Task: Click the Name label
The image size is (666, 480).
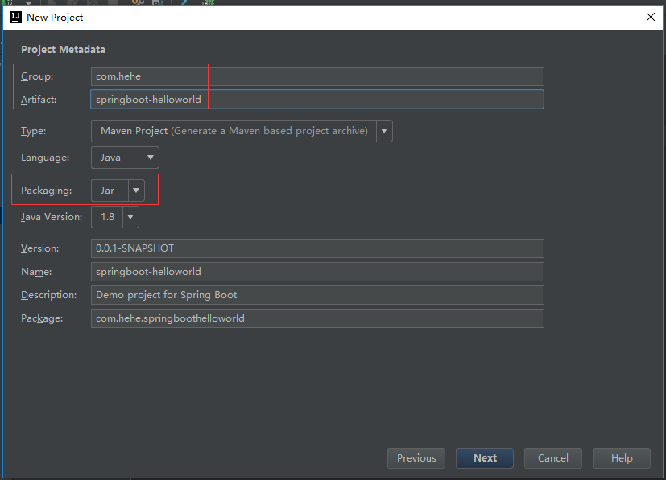Action: [x=36, y=272]
